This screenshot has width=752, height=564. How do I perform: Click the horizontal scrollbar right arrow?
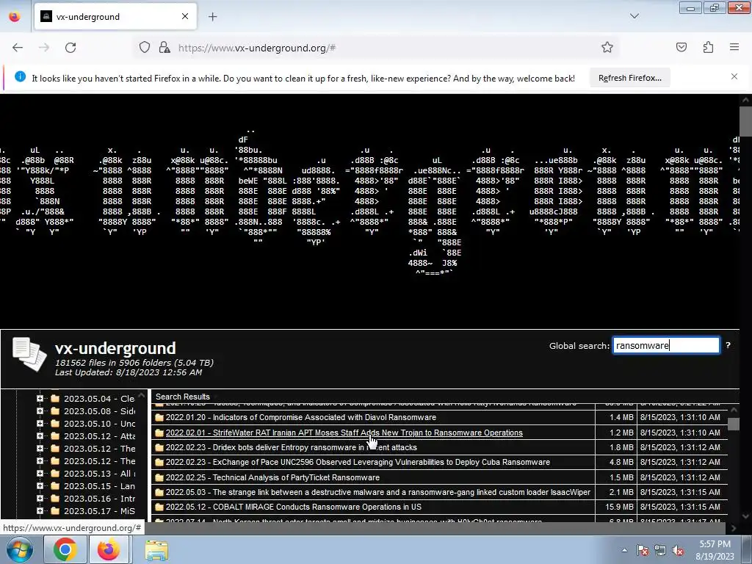734,528
